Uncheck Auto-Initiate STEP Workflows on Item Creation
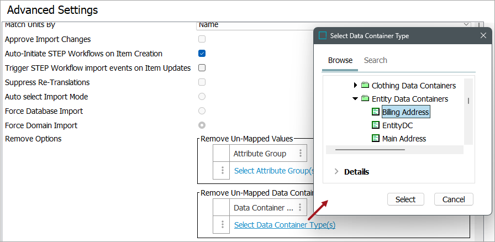 pyautogui.click(x=202, y=54)
